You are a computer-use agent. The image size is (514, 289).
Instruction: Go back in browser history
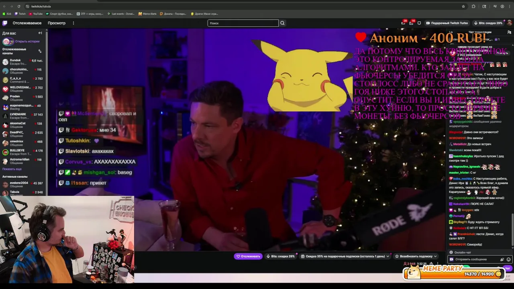[4, 6]
